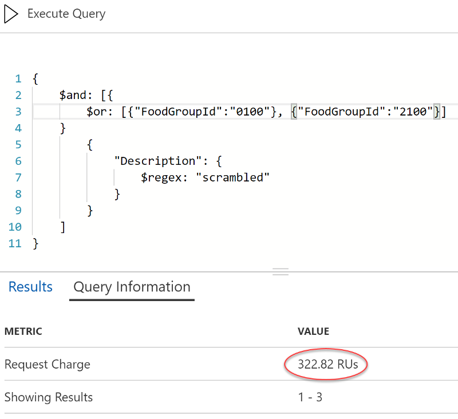
Task: Click line number 3 in the gutter
Action: pos(18,112)
